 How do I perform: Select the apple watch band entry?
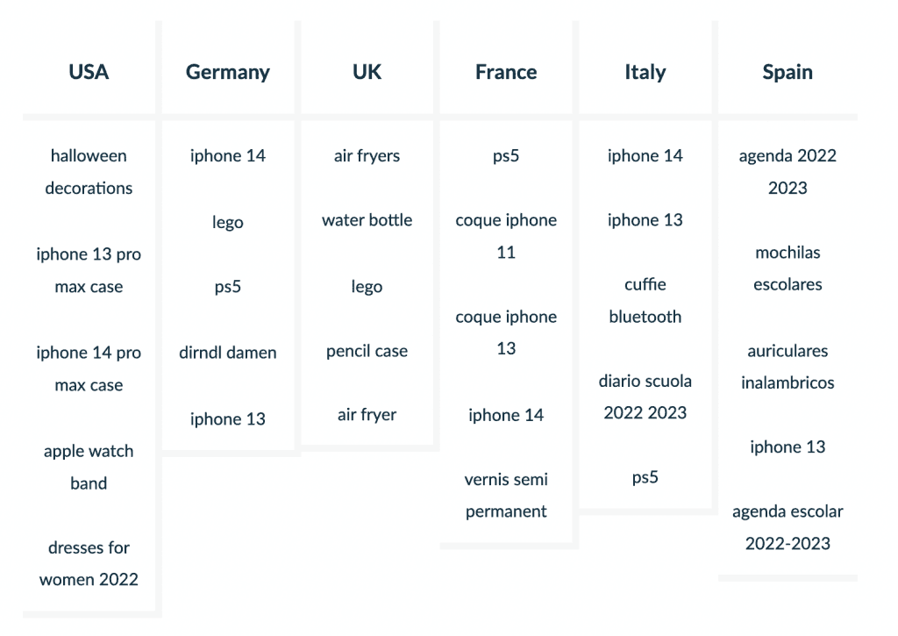point(89,467)
